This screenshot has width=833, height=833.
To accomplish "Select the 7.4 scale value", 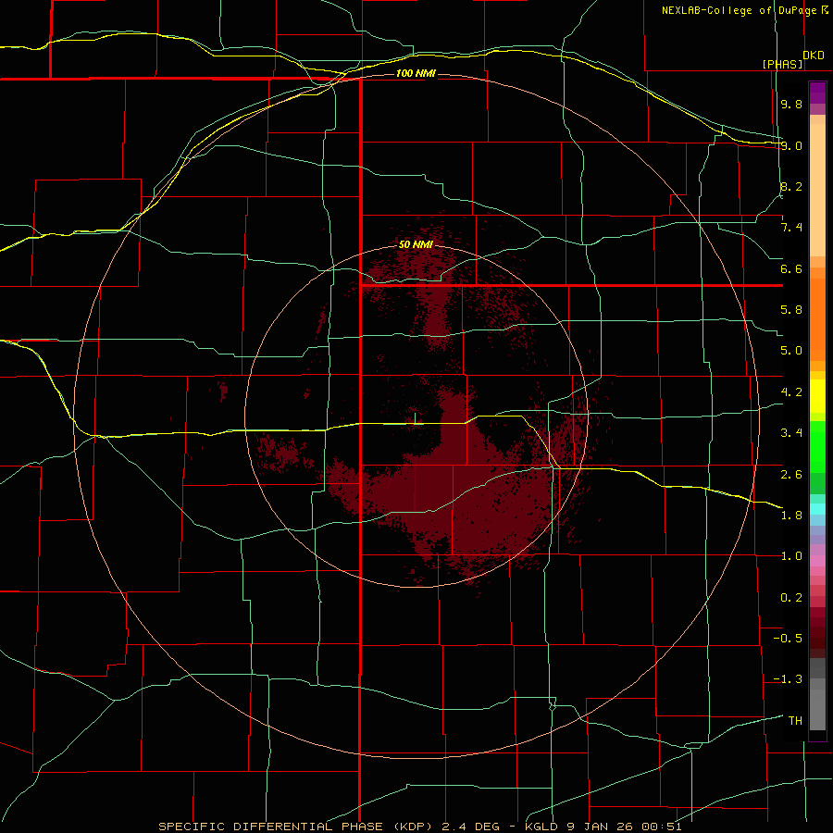I will pyautogui.click(x=791, y=228).
